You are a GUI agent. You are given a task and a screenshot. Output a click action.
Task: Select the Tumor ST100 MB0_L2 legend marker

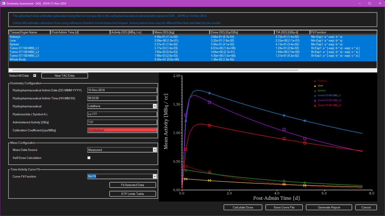pyautogui.click(x=315, y=100)
